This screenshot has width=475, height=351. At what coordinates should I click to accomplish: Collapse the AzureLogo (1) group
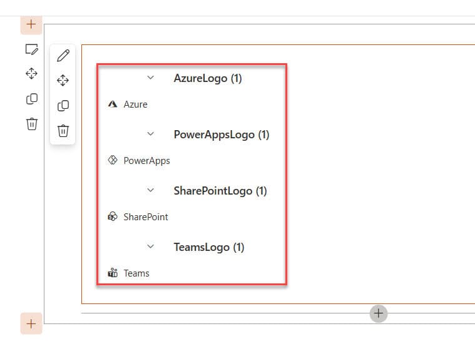[x=151, y=78]
